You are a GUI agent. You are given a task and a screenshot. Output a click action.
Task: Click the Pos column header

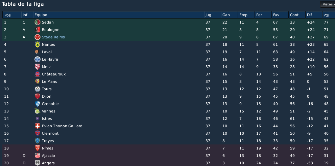pyautogui.click(x=12, y=15)
